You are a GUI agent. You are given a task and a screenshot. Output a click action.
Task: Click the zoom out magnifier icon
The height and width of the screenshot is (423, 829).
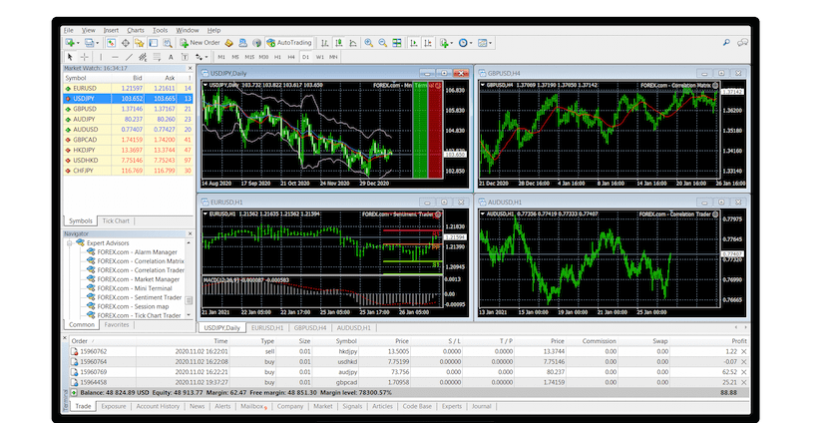(382, 43)
